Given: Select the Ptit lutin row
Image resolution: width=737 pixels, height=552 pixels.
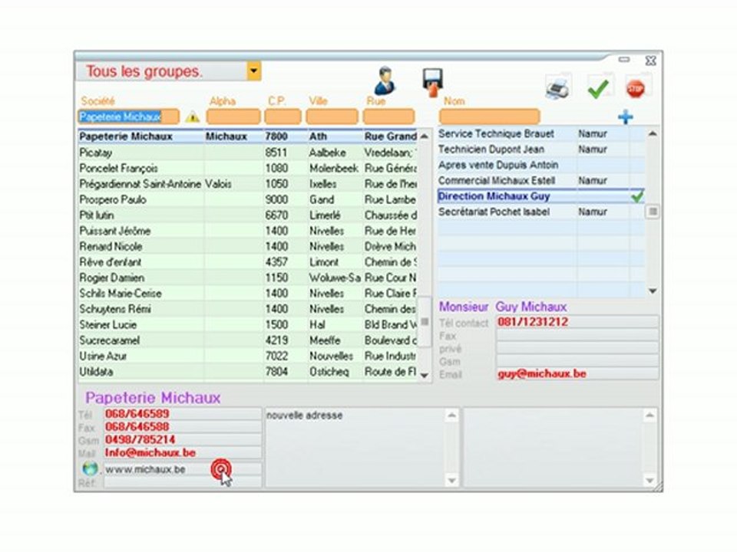Looking at the screenshot, I should point(248,215).
